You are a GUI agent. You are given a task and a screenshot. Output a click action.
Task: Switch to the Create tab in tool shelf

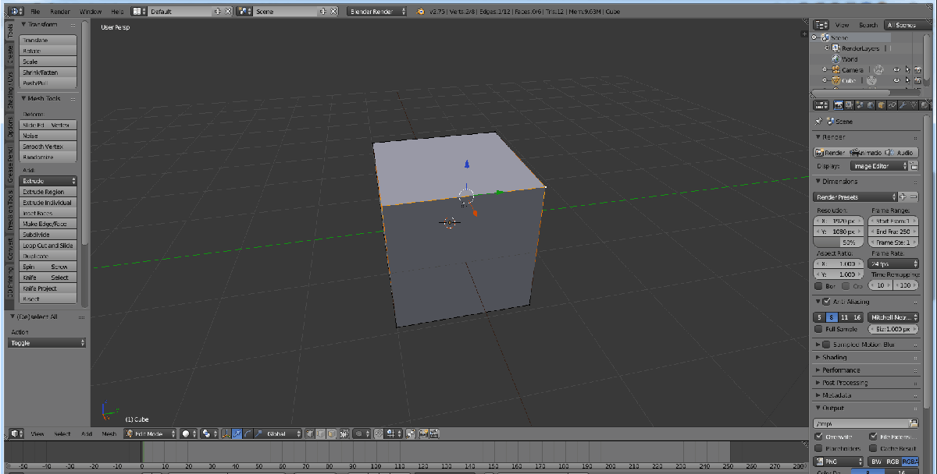(x=10, y=54)
